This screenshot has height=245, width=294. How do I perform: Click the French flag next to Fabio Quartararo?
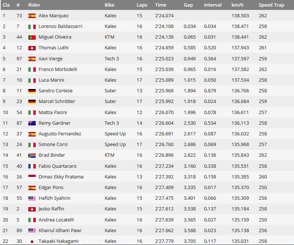[32, 166]
